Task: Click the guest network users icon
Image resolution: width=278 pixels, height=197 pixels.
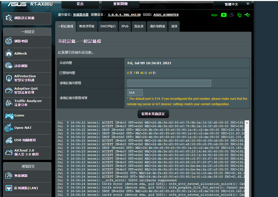Action: (231, 15)
